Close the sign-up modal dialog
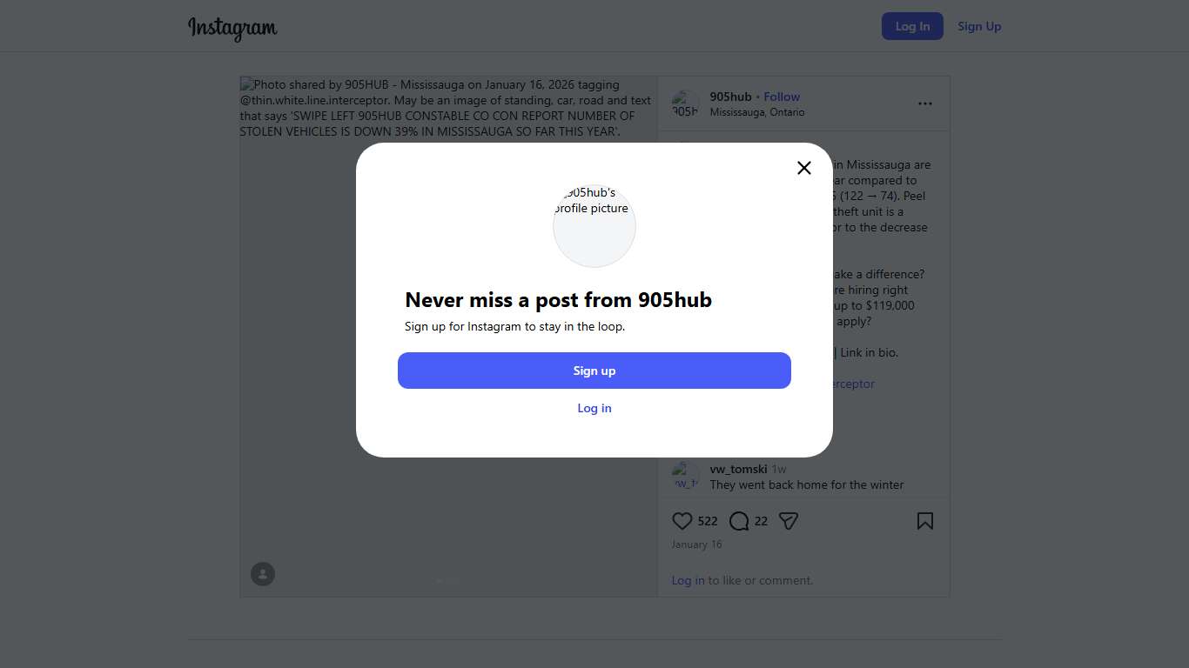 click(804, 168)
